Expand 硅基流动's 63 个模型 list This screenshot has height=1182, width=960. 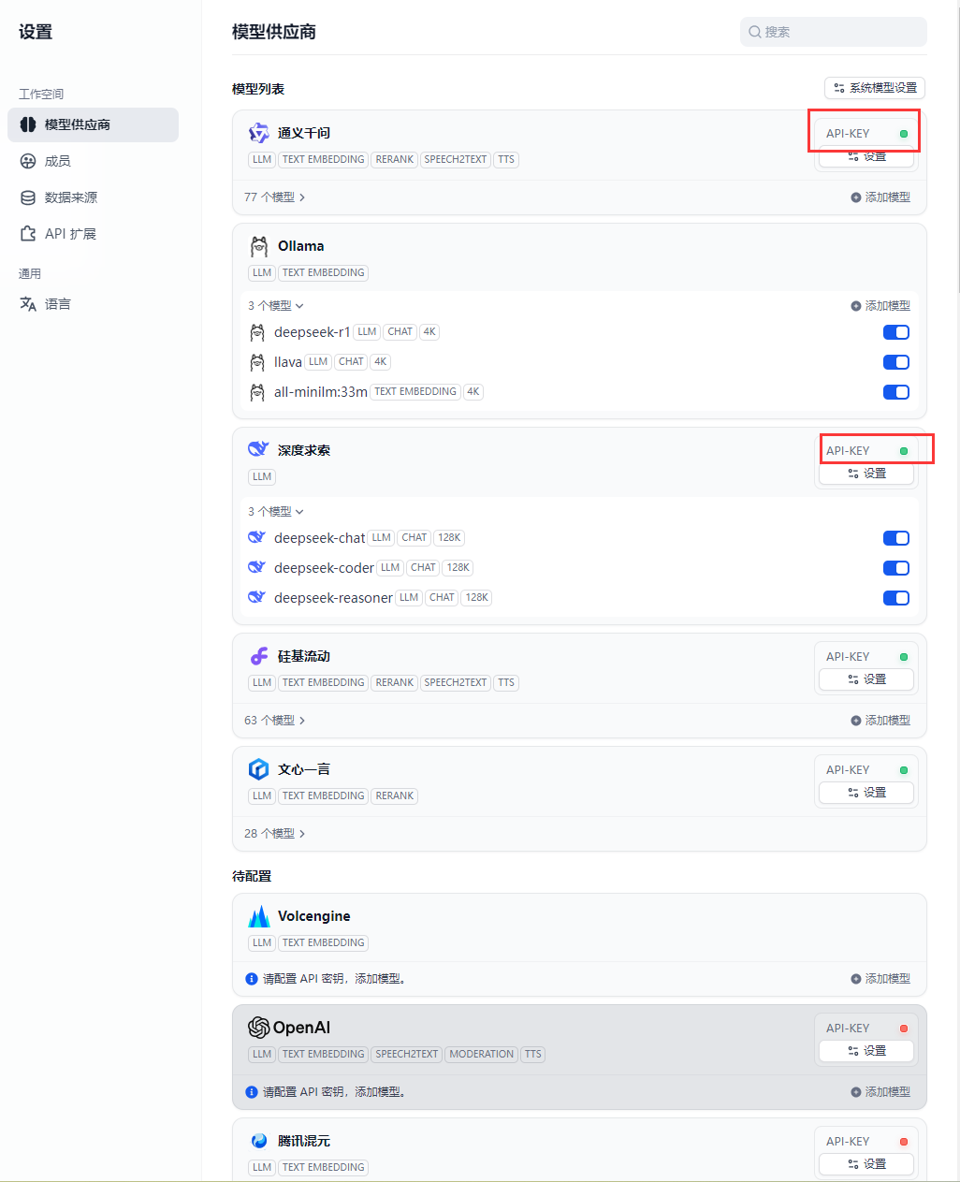(x=275, y=721)
